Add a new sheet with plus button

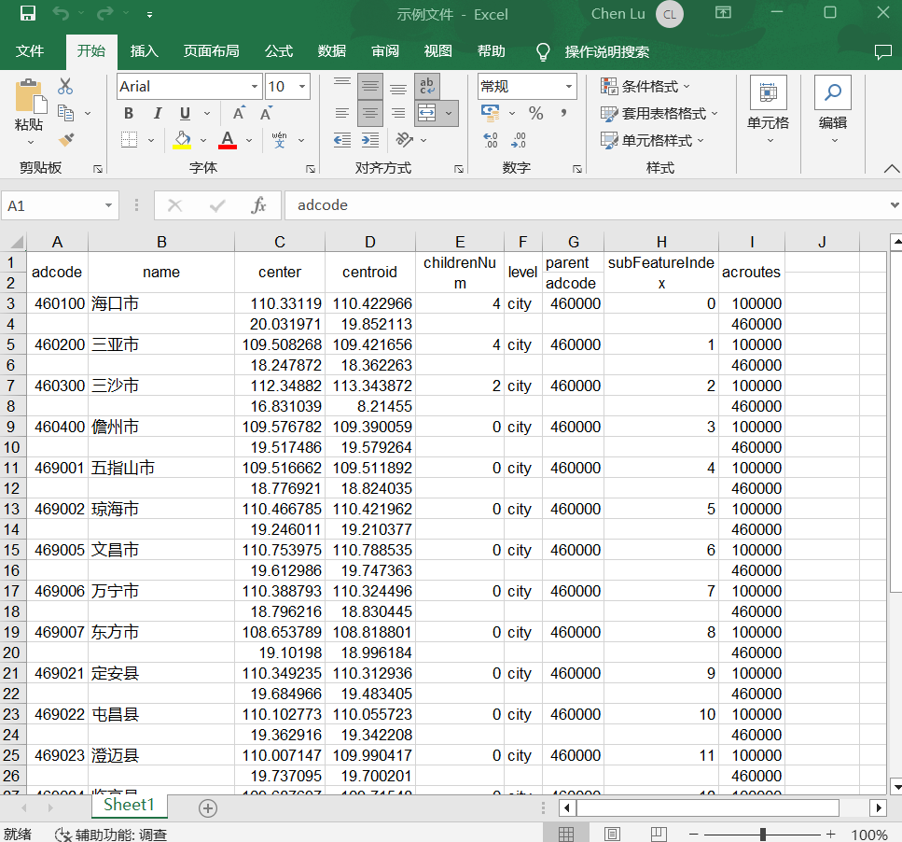click(208, 808)
